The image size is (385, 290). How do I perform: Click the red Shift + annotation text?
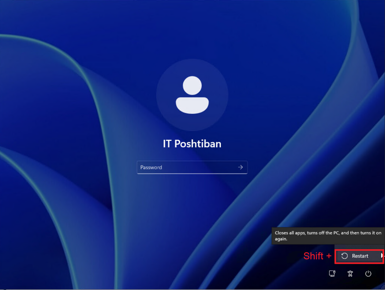(317, 256)
